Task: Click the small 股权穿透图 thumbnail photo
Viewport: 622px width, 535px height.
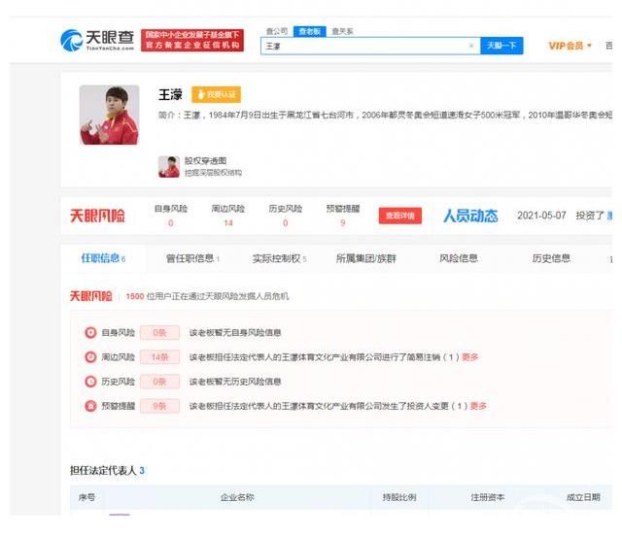Action: [169, 166]
